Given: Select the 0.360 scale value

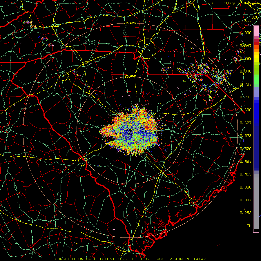Looking at the screenshot, I should pos(246,187).
